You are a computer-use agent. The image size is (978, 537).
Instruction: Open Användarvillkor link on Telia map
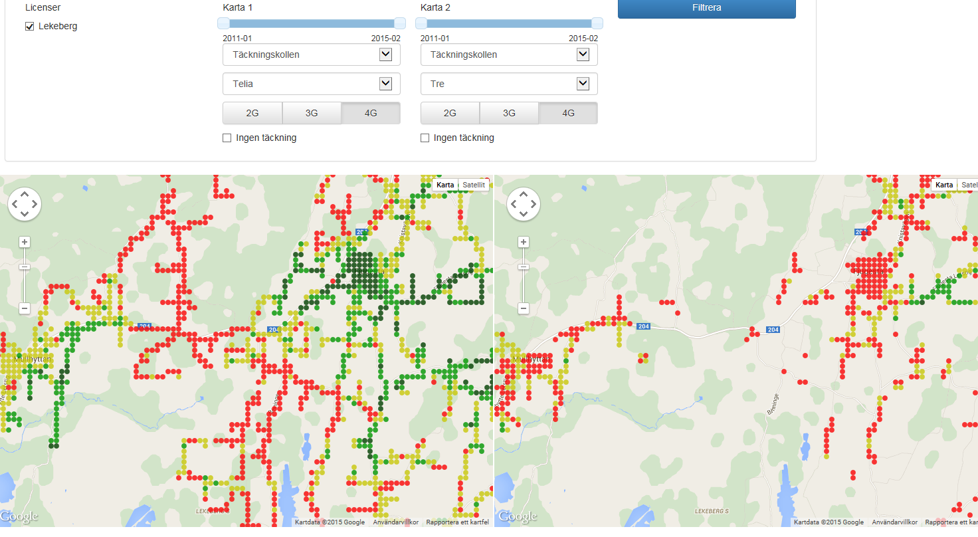click(395, 522)
